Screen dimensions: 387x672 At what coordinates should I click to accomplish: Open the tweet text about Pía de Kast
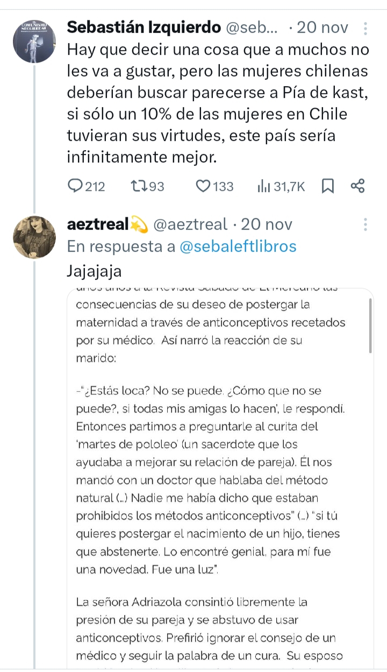tap(218, 104)
